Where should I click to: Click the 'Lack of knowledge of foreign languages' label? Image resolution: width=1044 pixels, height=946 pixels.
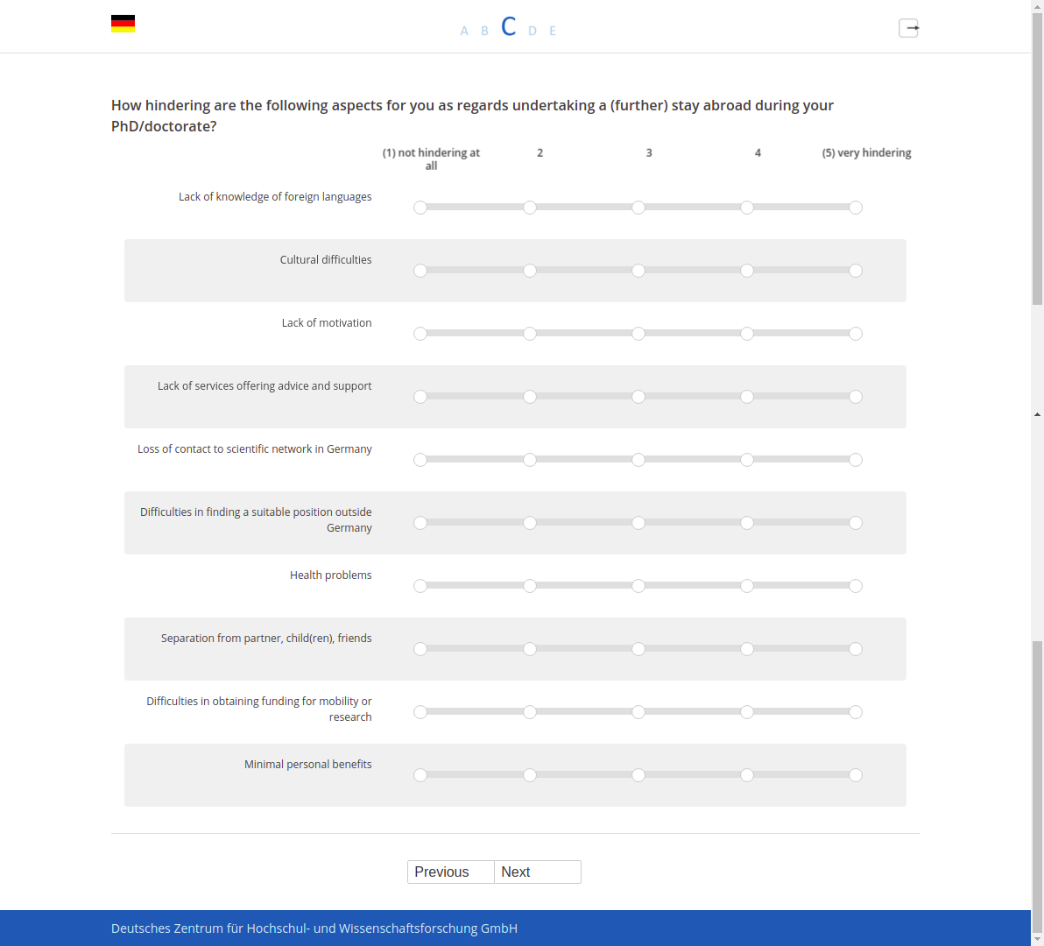[x=275, y=197]
